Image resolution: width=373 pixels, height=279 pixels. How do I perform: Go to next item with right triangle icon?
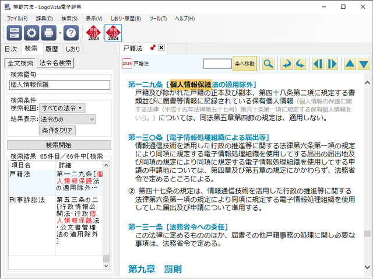click(x=332, y=64)
